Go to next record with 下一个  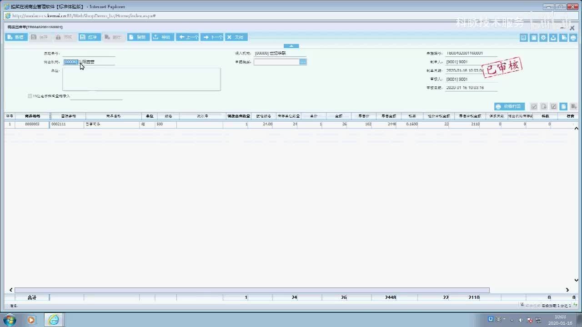tap(213, 37)
